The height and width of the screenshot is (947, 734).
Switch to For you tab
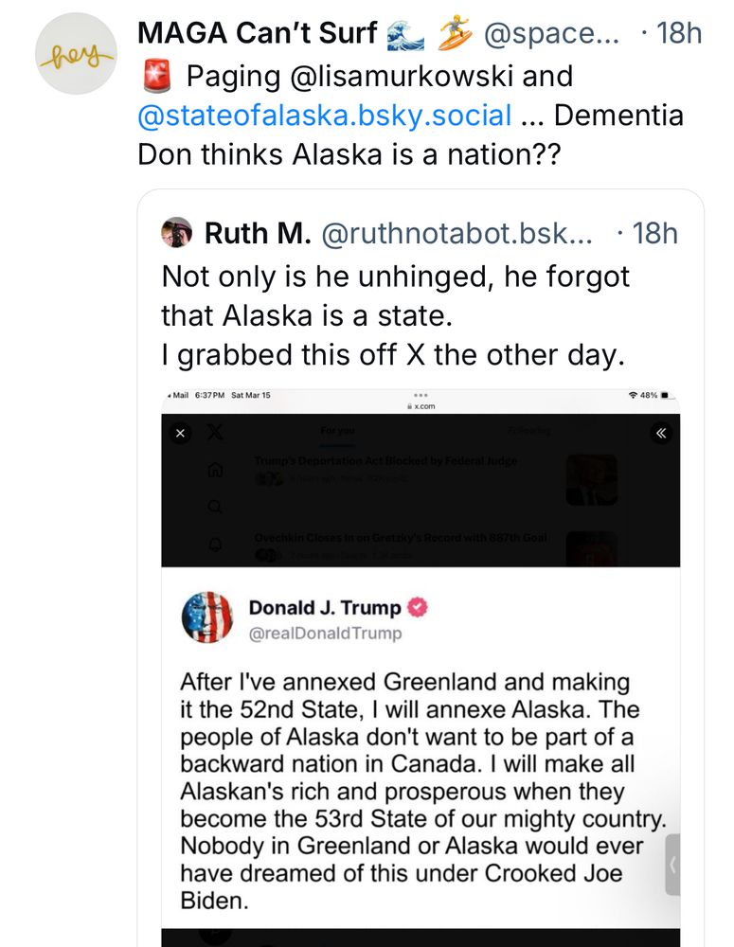click(x=338, y=431)
